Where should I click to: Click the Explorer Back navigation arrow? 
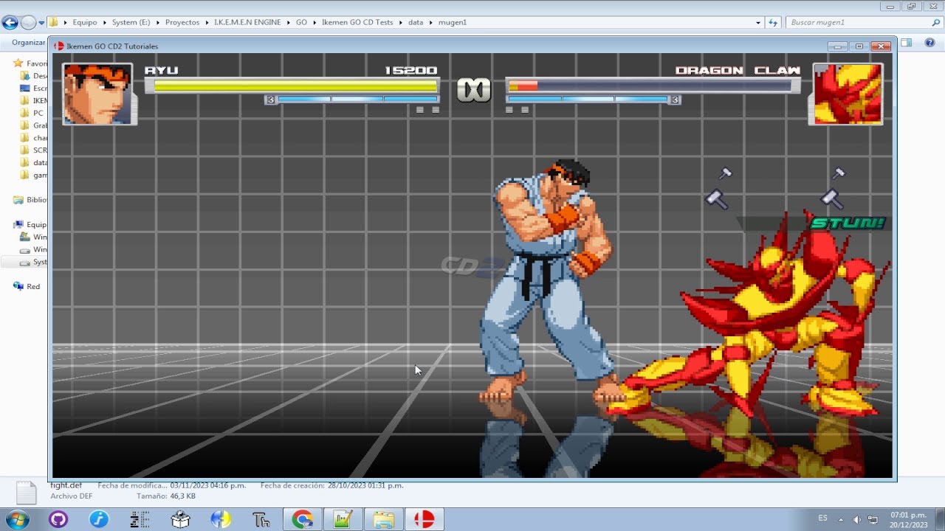click(x=10, y=23)
